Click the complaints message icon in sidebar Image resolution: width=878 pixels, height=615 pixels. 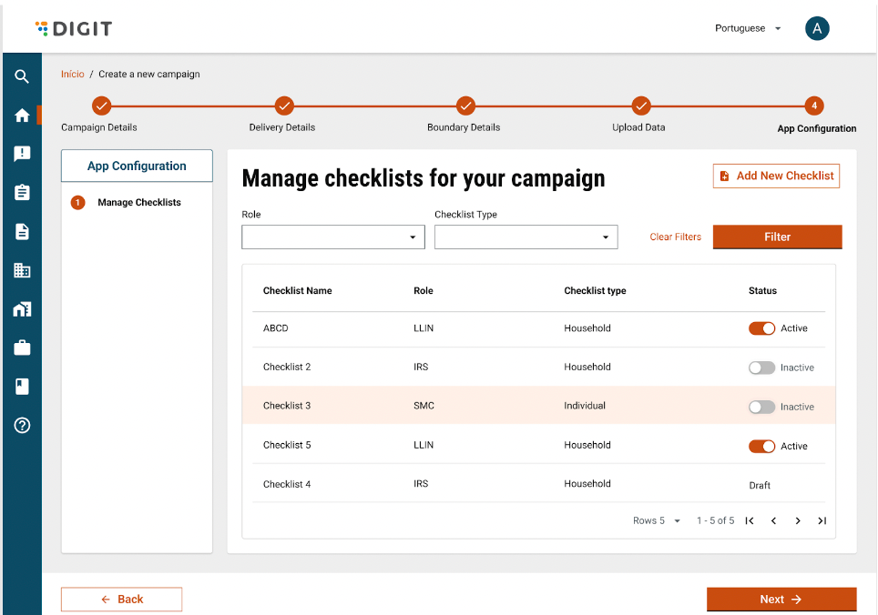coord(22,154)
